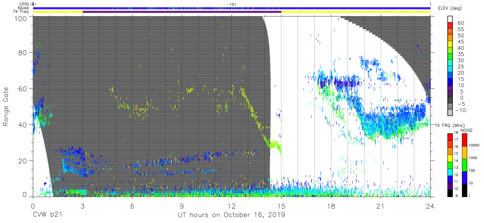Click the '9' tick on UT hours axis

point(182,206)
